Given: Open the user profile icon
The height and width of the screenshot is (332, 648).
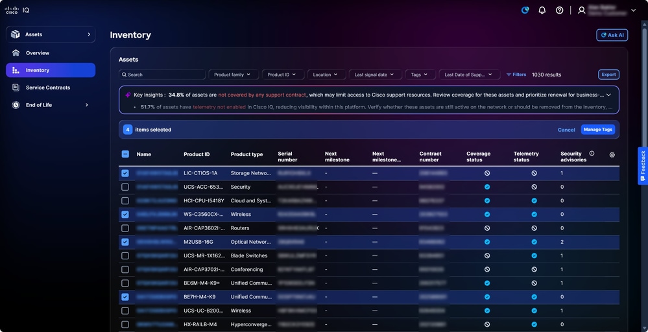Looking at the screenshot, I should tap(581, 10).
